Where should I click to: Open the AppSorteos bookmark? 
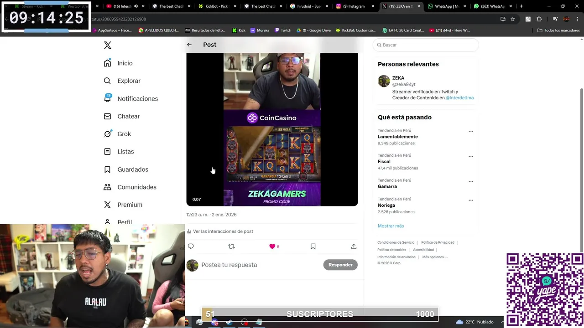(112, 31)
